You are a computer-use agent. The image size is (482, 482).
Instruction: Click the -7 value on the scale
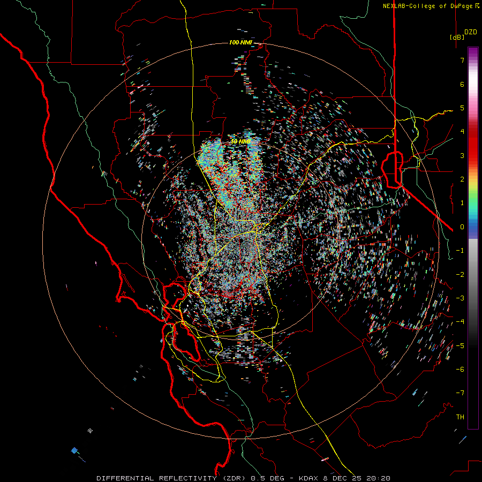click(x=460, y=393)
